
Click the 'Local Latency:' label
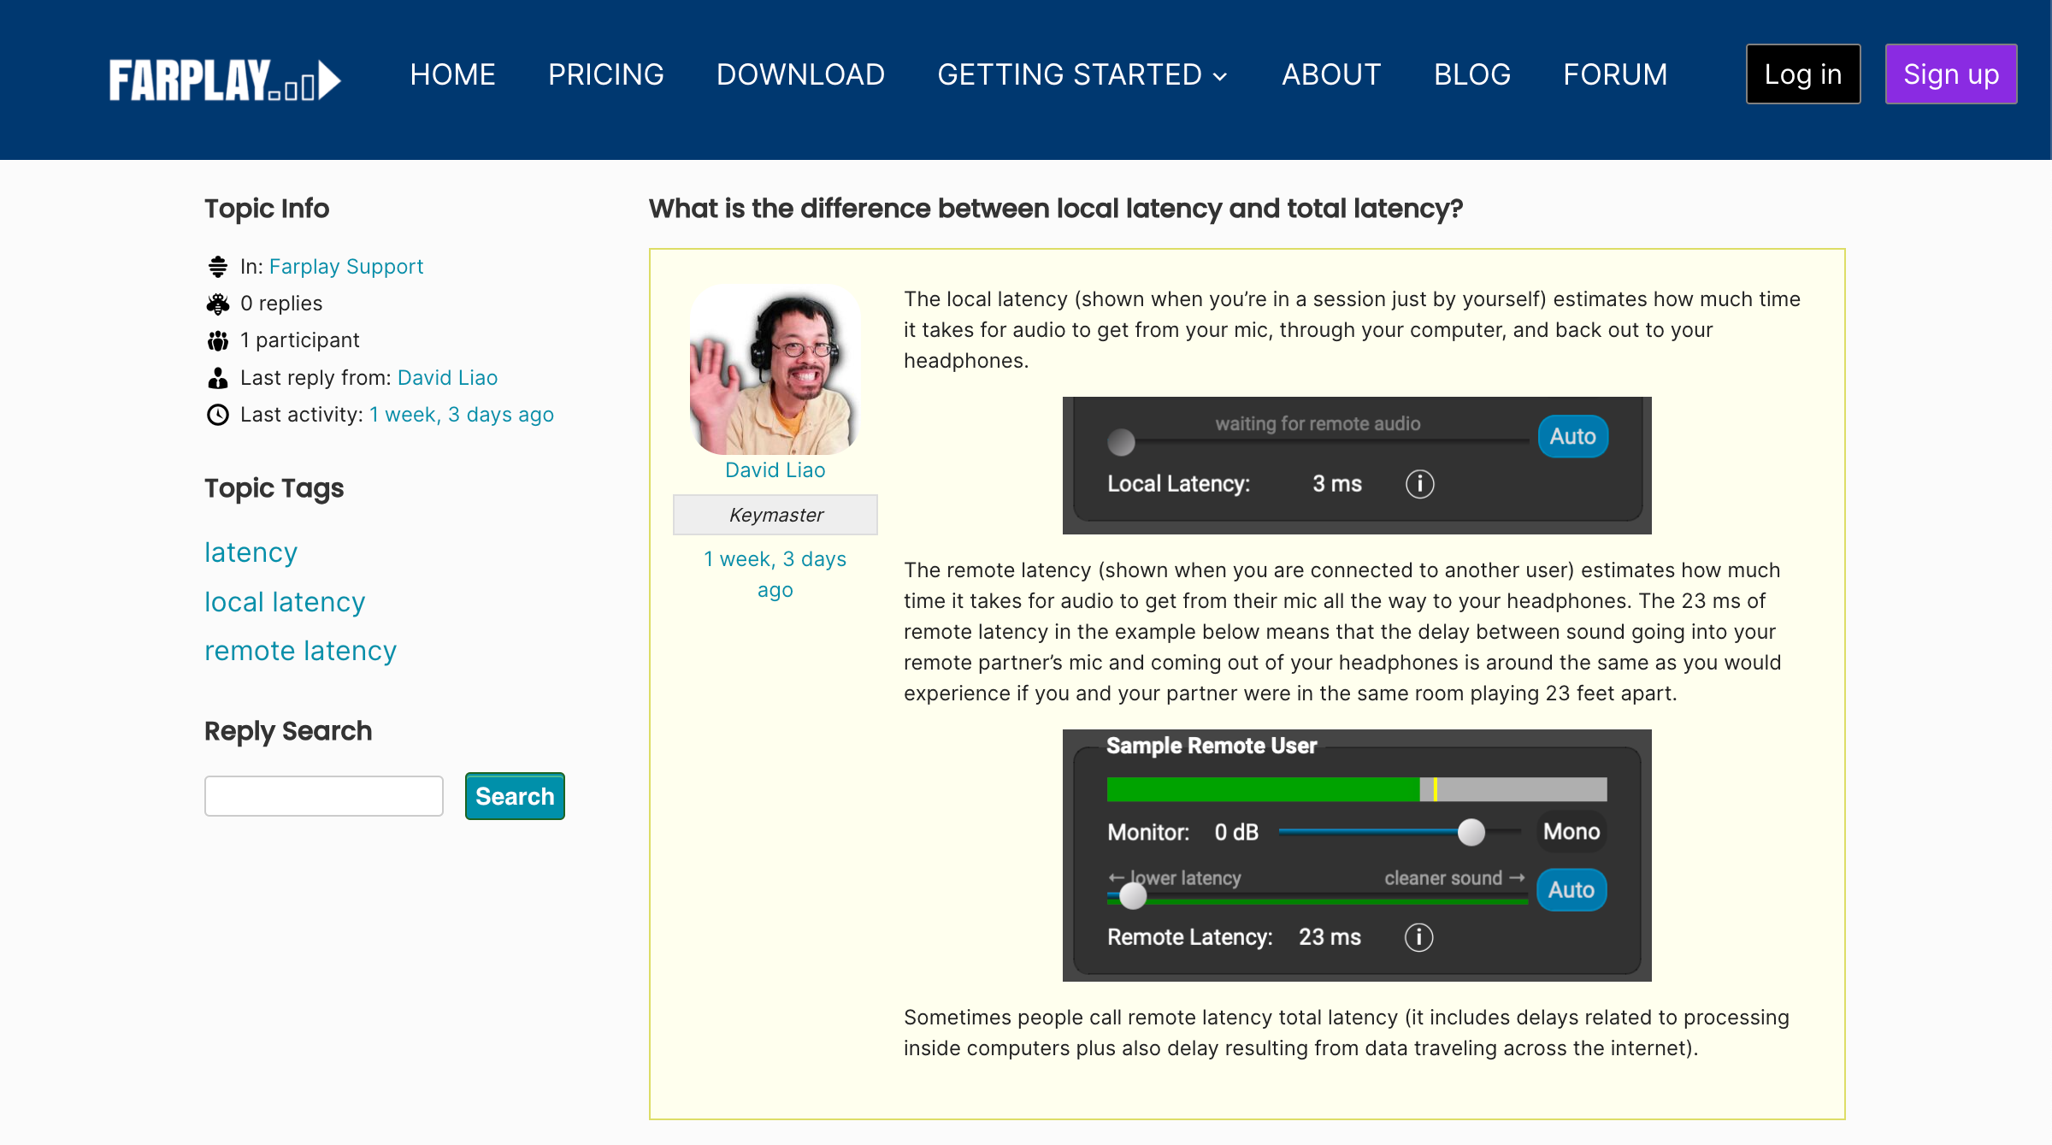[x=1179, y=484]
